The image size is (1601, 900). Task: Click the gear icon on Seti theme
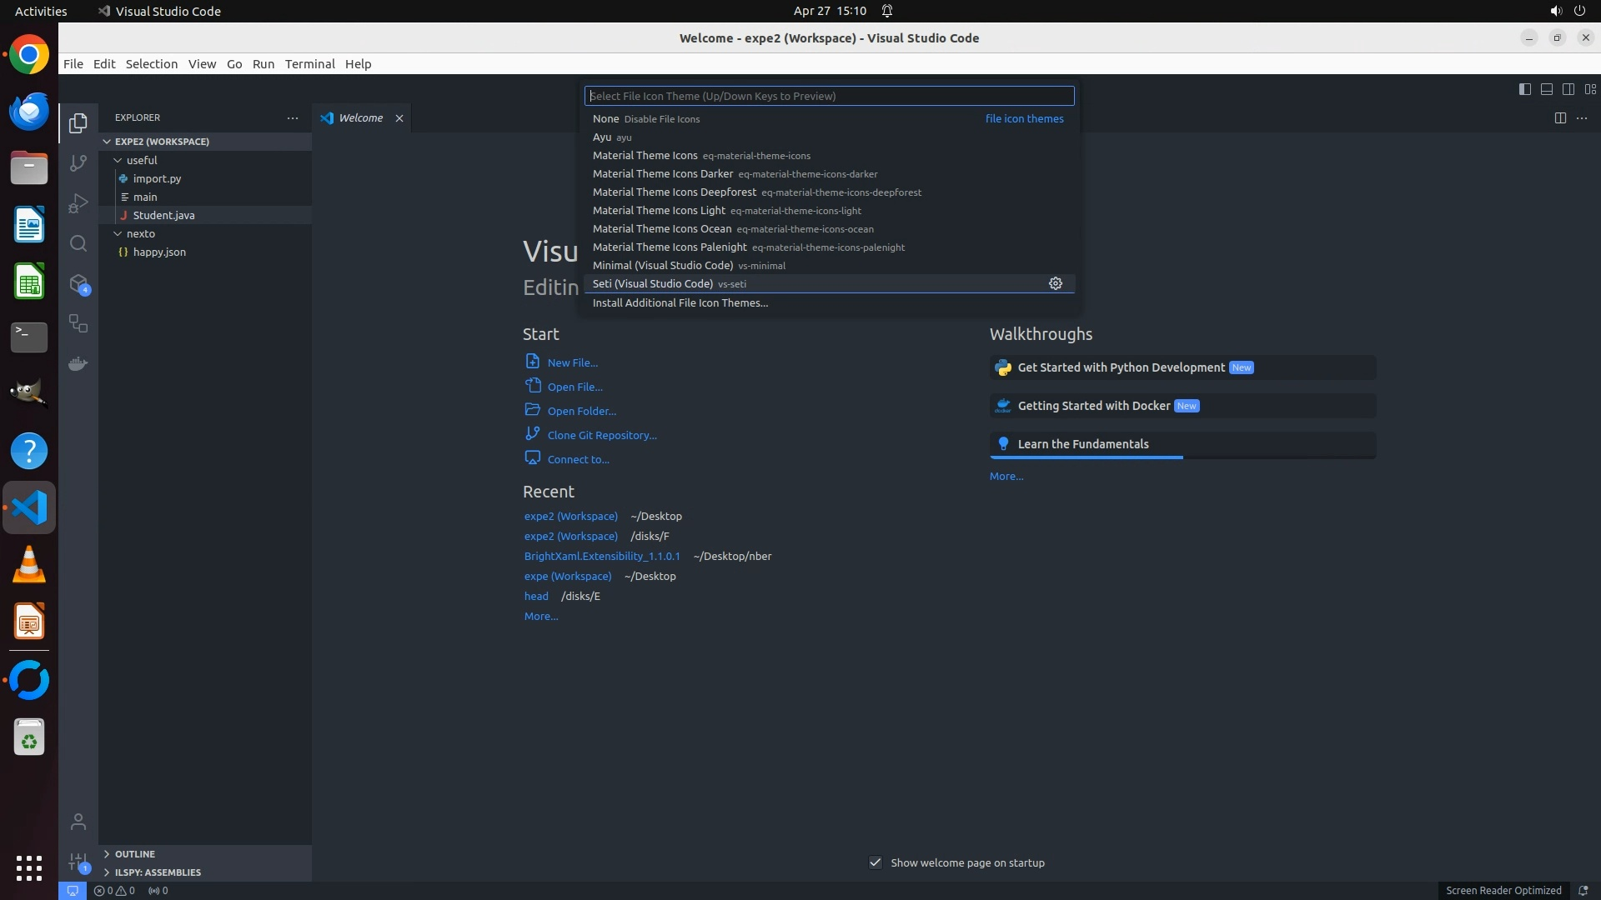click(1055, 283)
